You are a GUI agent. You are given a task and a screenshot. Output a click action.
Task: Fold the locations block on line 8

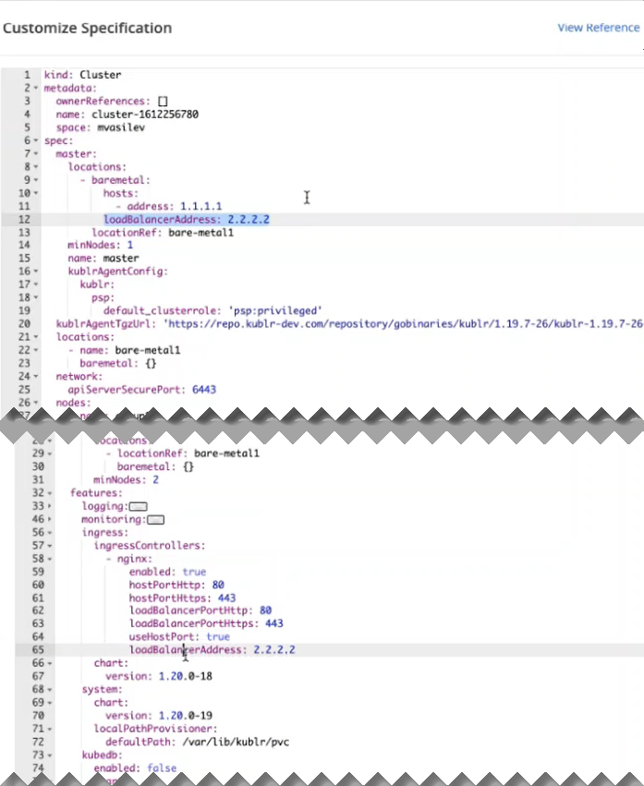pyautogui.click(x=36, y=167)
